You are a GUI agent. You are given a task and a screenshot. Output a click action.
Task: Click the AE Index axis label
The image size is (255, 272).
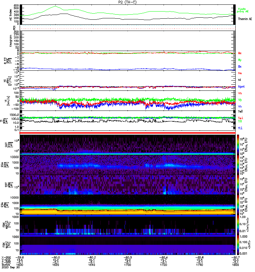point(11,15)
